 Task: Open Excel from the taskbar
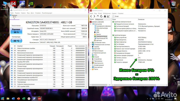[x=24, y=99]
